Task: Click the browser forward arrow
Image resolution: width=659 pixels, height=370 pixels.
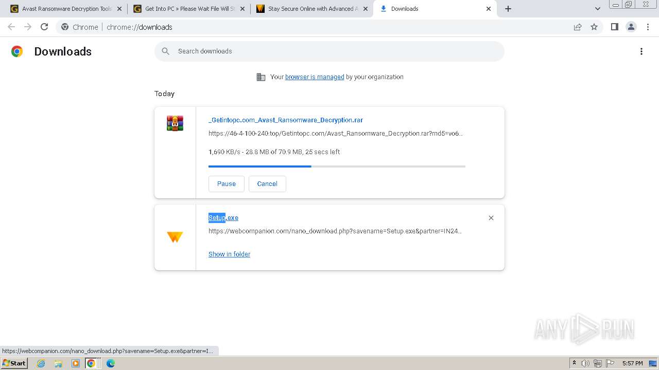Action: (x=28, y=27)
